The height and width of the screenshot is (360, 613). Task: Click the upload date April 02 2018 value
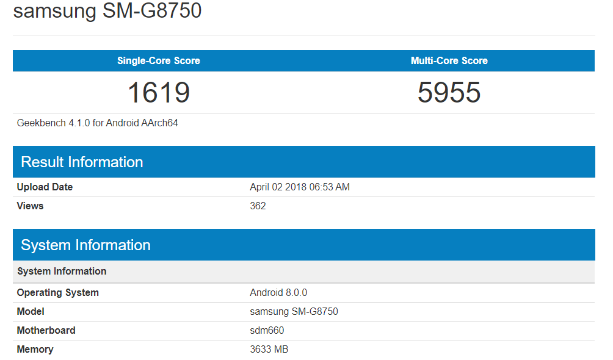pos(299,187)
